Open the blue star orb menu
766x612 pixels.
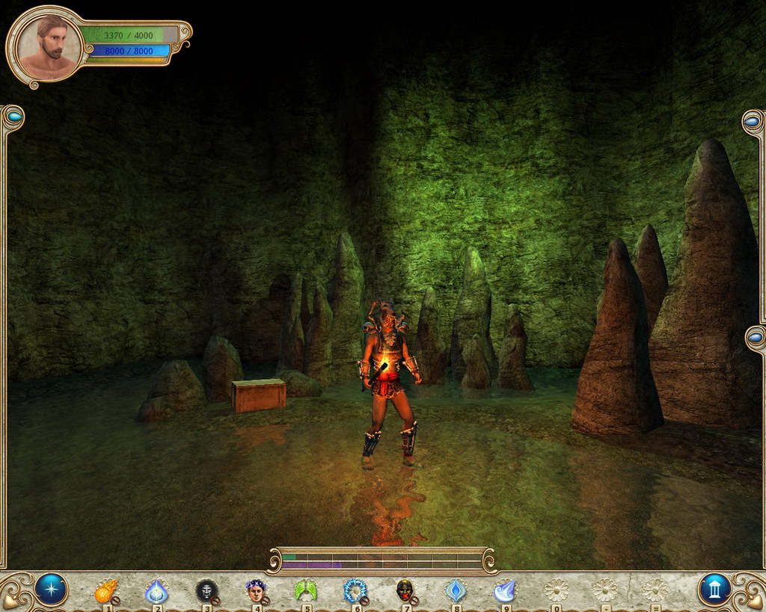51,590
